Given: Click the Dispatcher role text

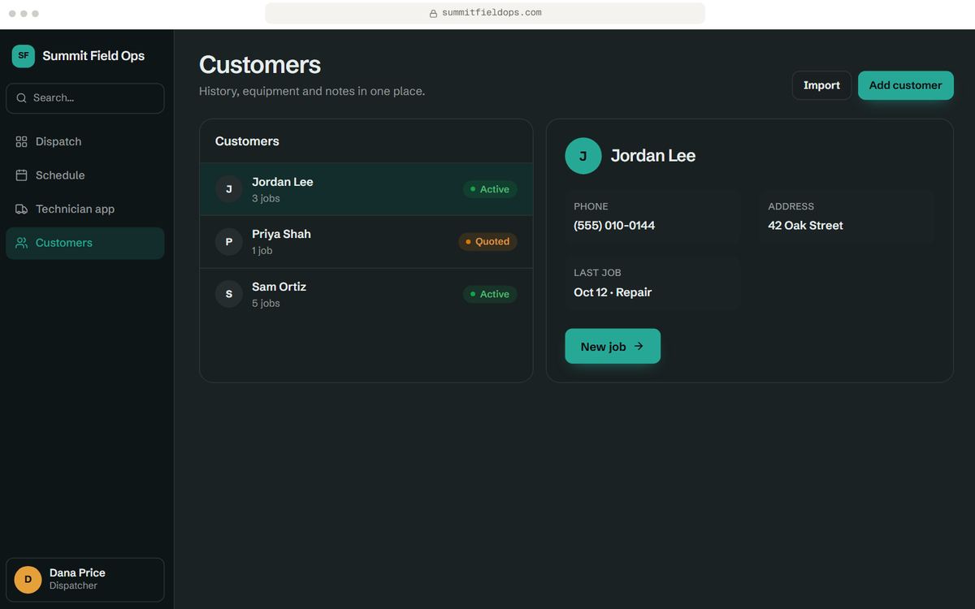Looking at the screenshot, I should (x=73, y=585).
